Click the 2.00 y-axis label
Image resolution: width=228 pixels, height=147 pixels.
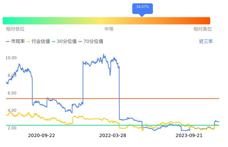click(x=12, y=128)
